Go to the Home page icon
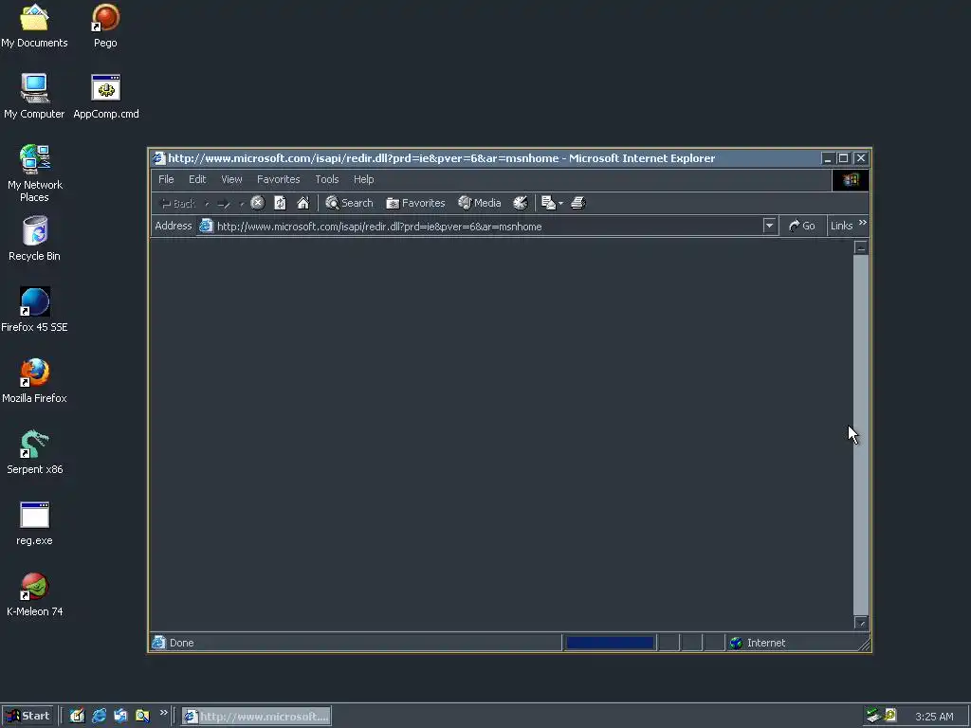This screenshot has width=971, height=728. click(302, 203)
